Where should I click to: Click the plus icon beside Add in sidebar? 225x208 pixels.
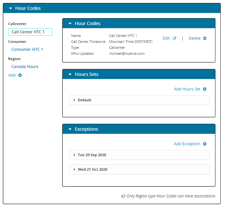pos(20,75)
